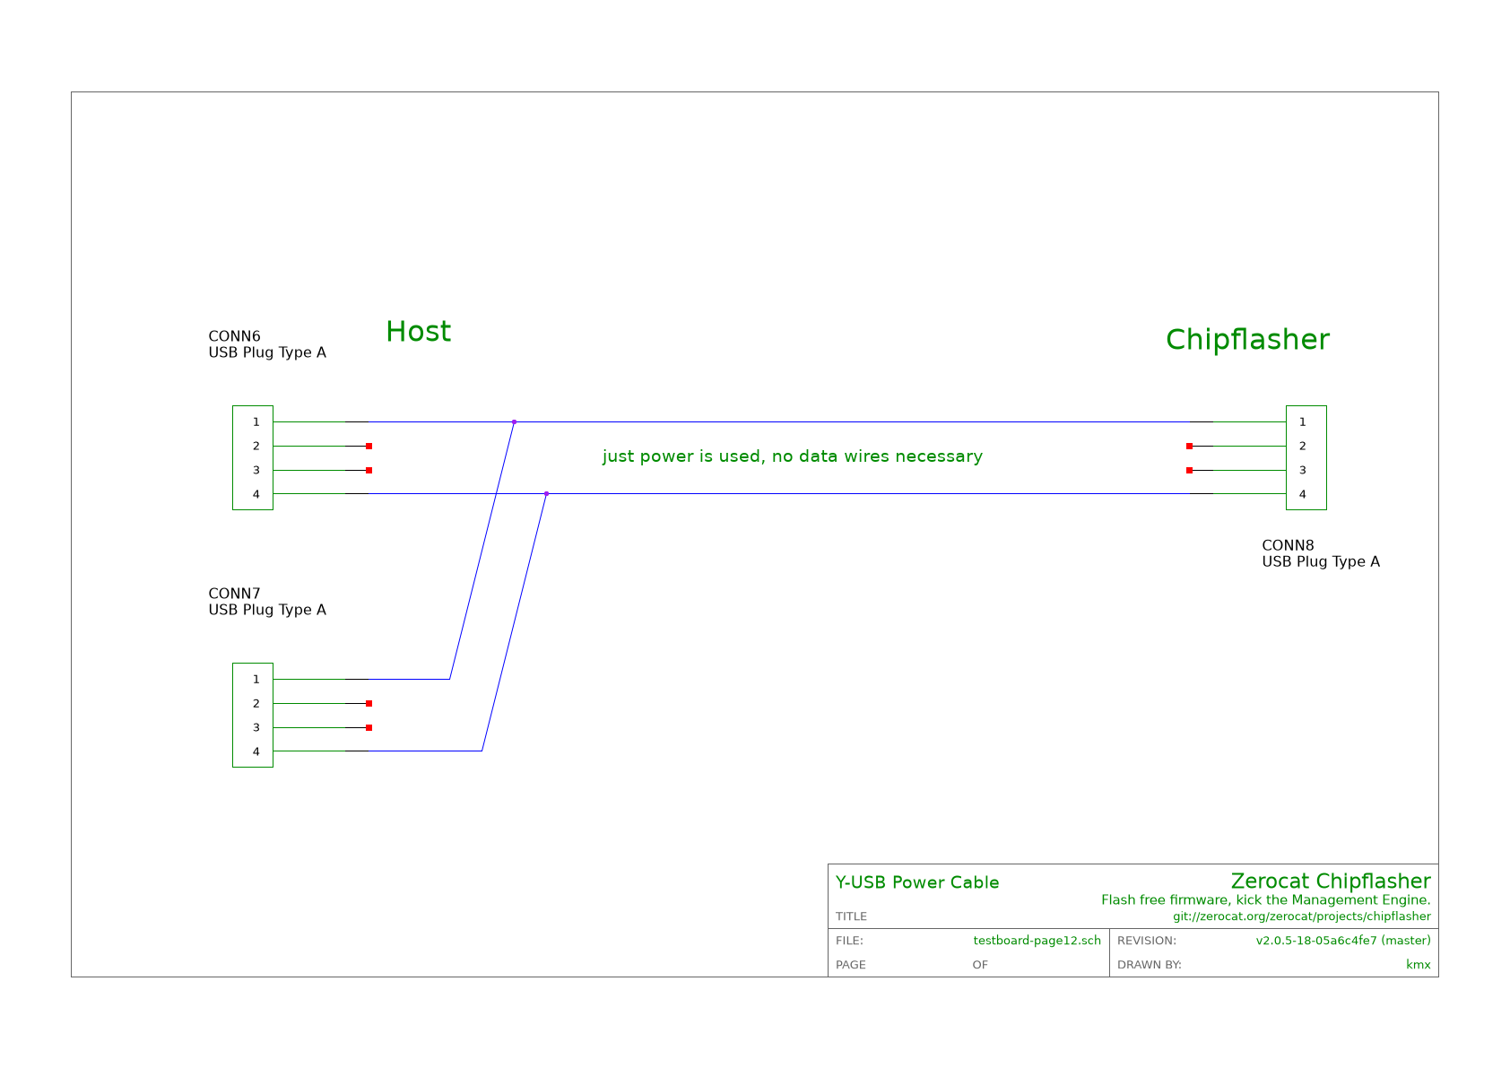Viewport: 1510px width, 1068px height.
Task: Click red unconnected marker on CONN7 pin 3
Action: (369, 727)
